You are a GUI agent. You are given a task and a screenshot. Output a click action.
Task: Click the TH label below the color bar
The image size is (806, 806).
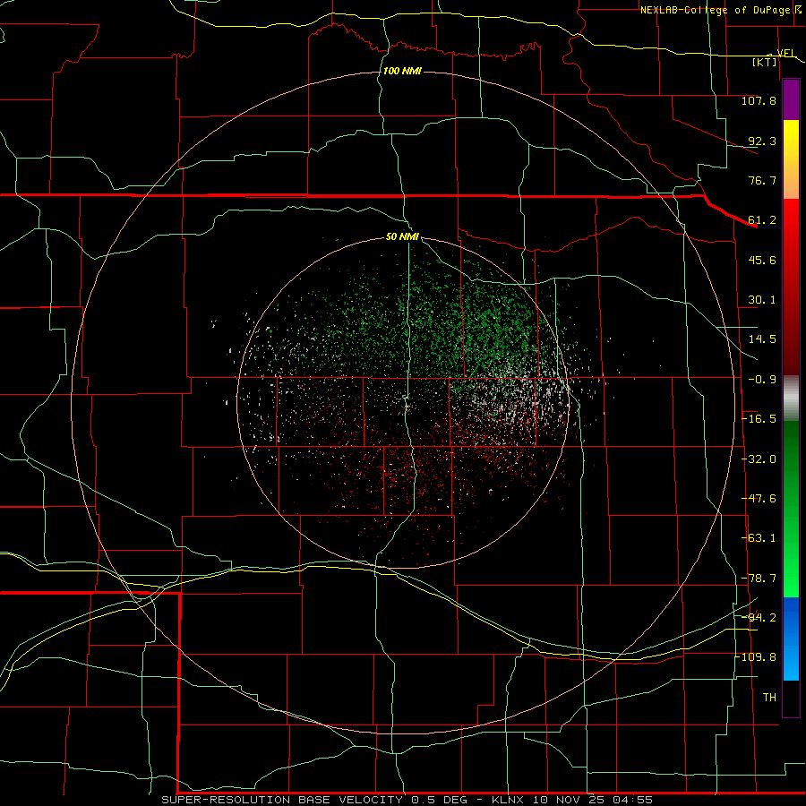(x=769, y=697)
